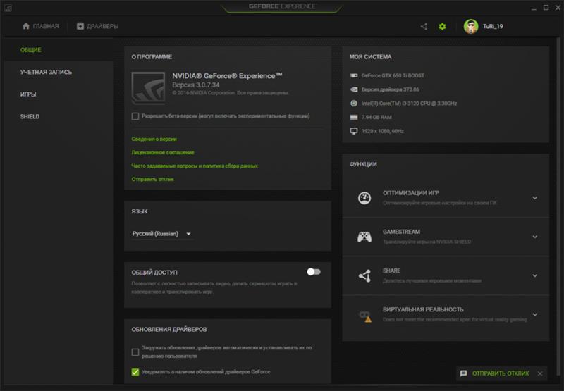564x391 pixels.
Task: Click the home icon beside ГЛАВНАЯ
Action: pos(26,26)
